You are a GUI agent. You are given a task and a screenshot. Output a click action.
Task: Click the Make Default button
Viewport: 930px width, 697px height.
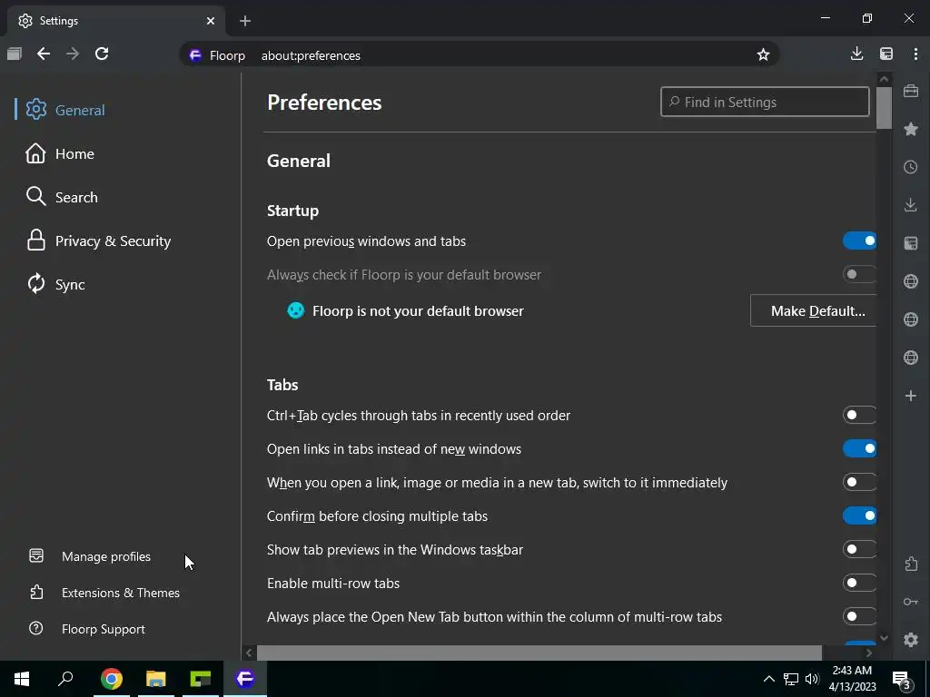(x=814, y=310)
